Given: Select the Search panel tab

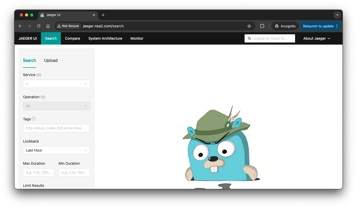Looking at the screenshot, I should (x=29, y=60).
